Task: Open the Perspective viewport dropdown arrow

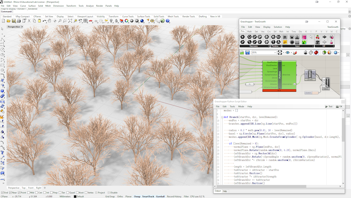Action: [x=22, y=27]
